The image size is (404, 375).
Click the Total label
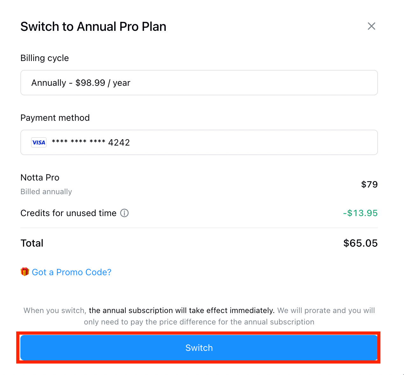[32, 243]
